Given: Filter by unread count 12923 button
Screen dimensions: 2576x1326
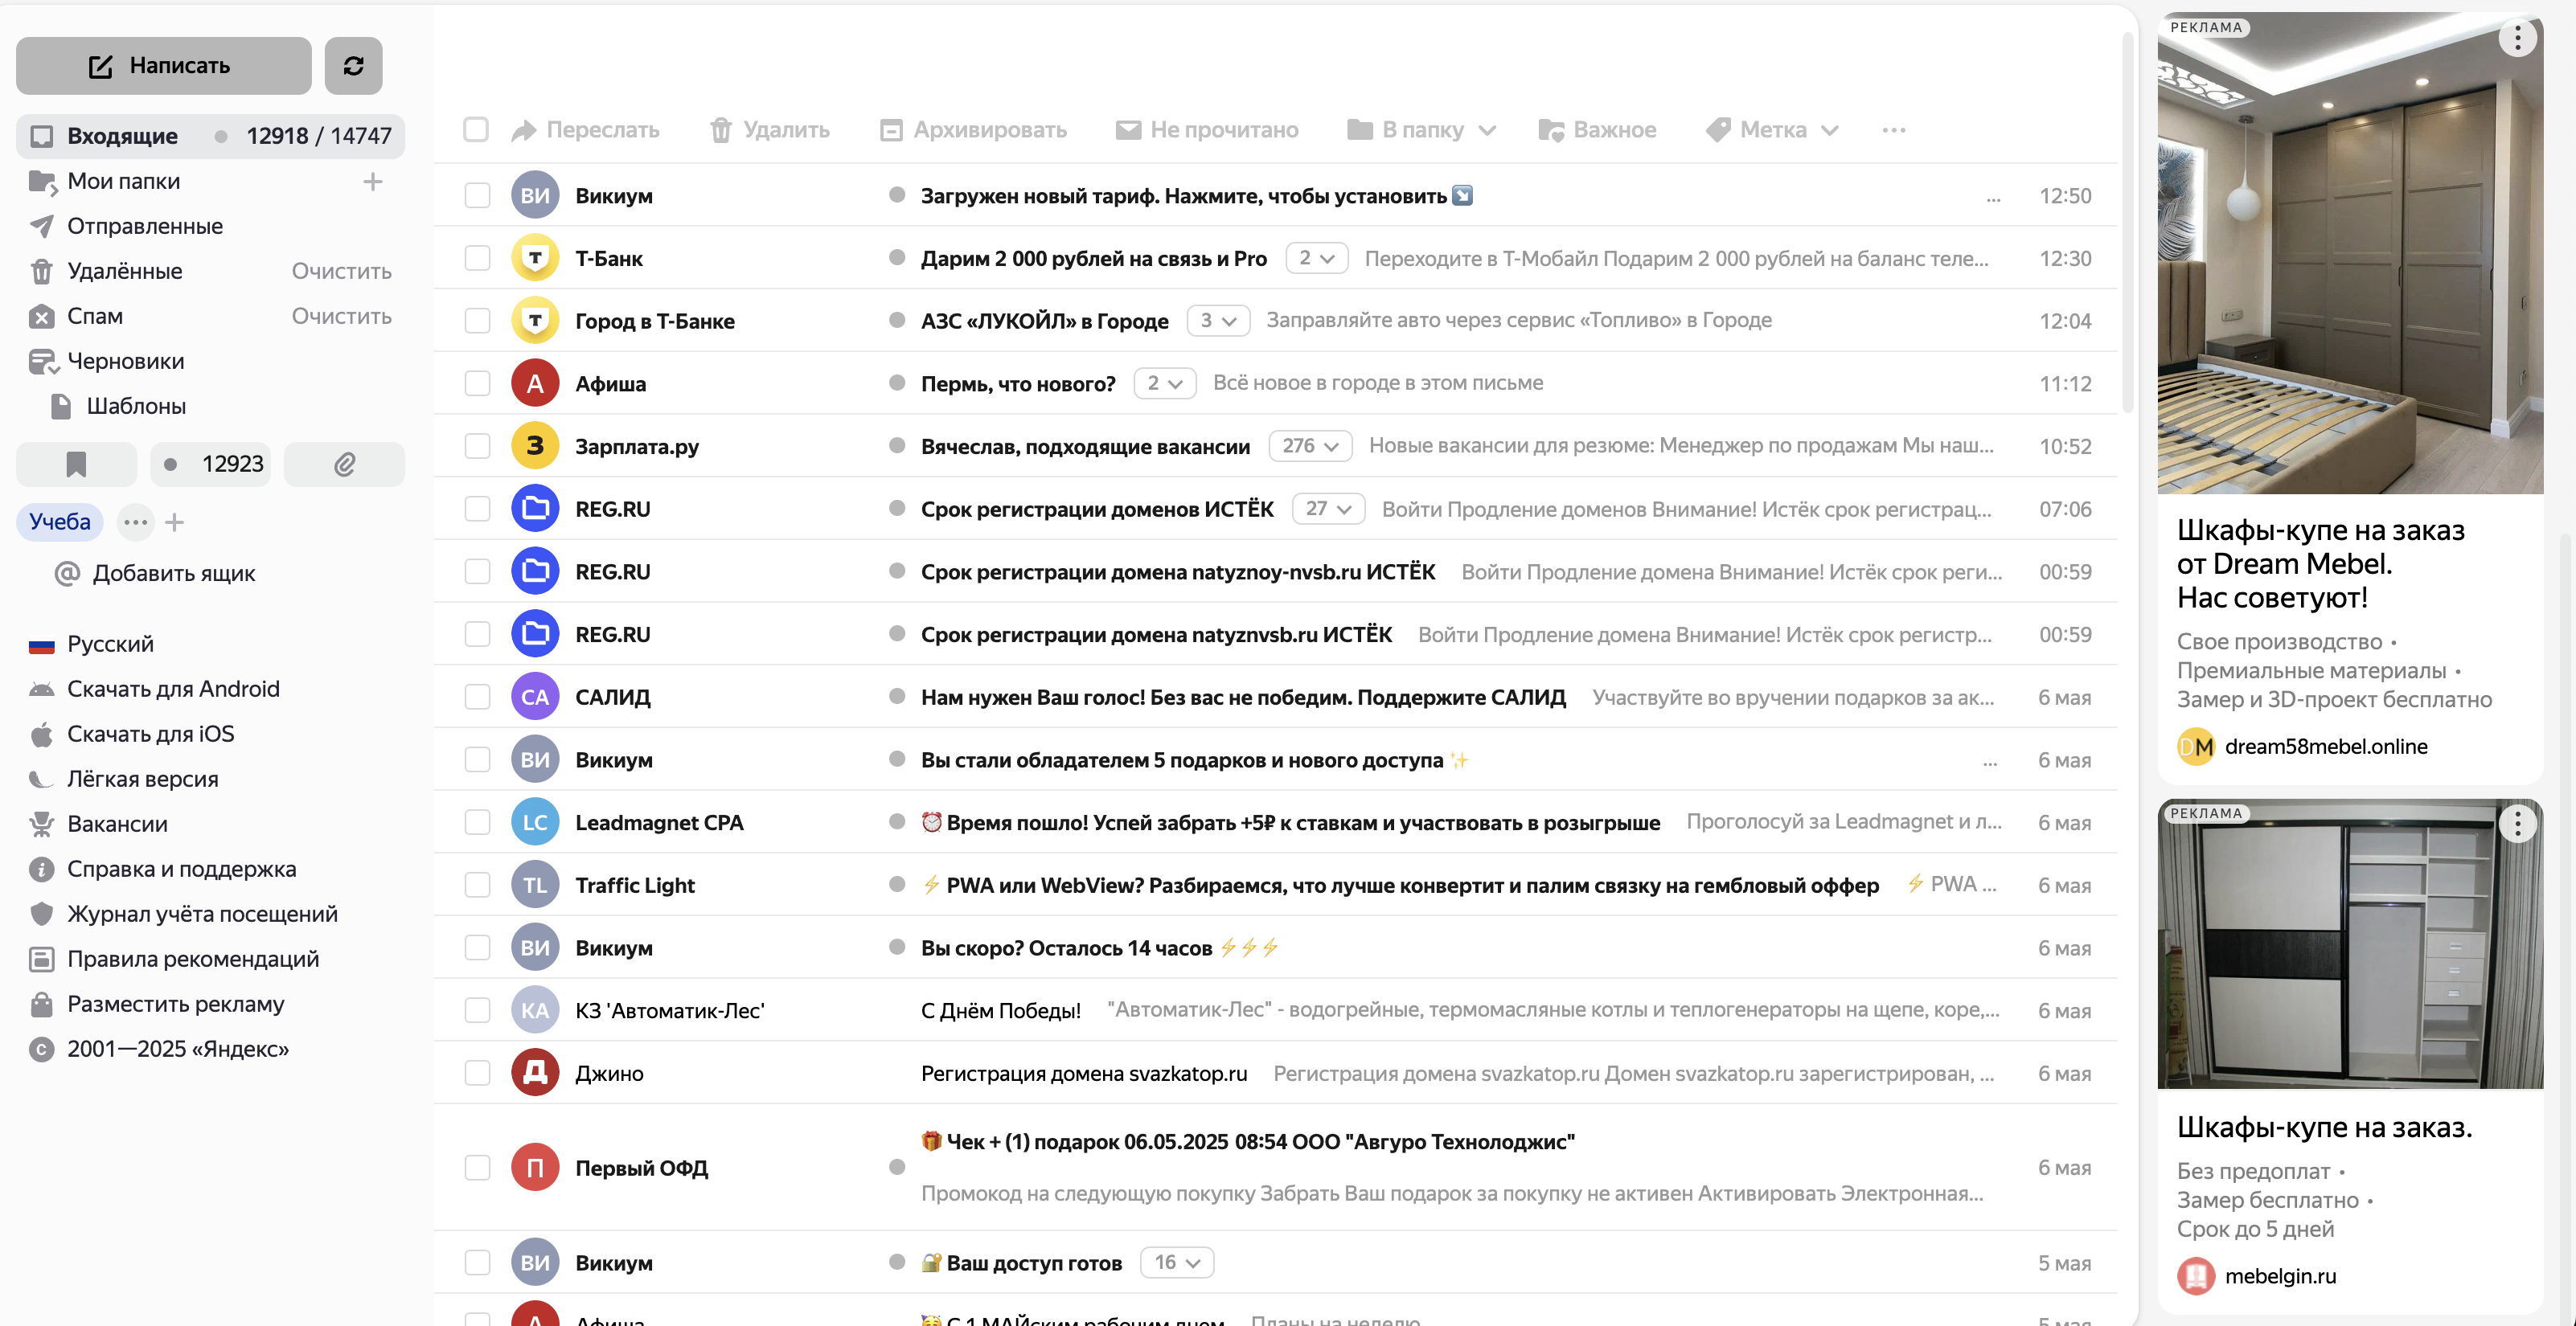Looking at the screenshot, I should 210,464.
